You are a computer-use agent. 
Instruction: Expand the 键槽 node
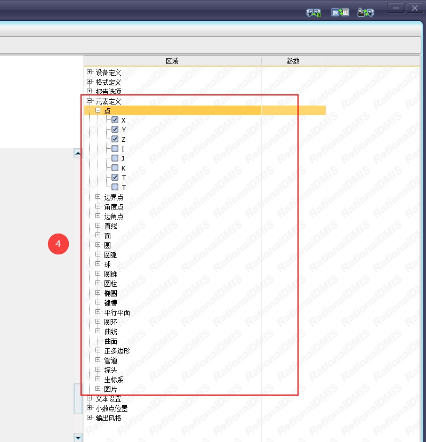[x=98, y=302]
